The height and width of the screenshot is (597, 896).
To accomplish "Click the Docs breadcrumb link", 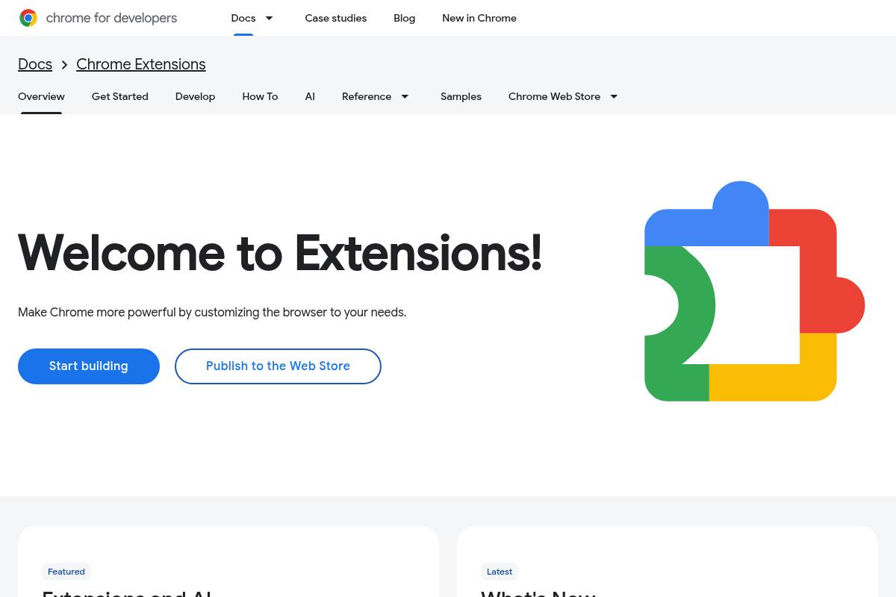I will click(35, 64).
